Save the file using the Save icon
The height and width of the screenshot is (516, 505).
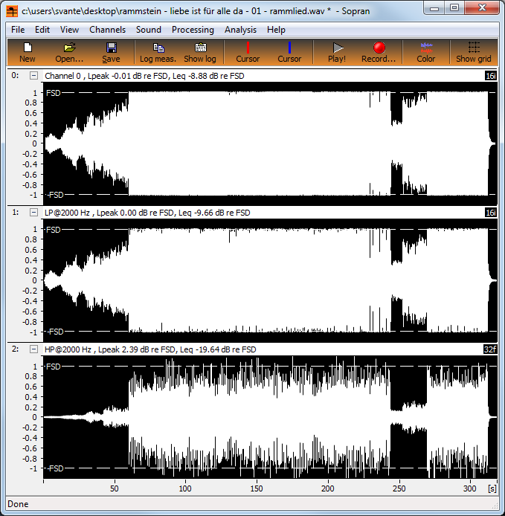[x=111, y=52]
